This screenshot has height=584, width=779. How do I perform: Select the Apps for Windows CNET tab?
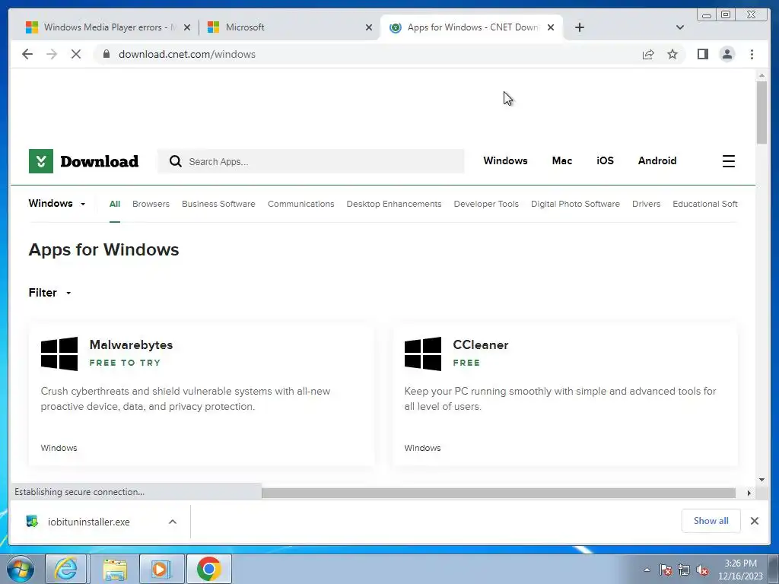tap(472, 27)
